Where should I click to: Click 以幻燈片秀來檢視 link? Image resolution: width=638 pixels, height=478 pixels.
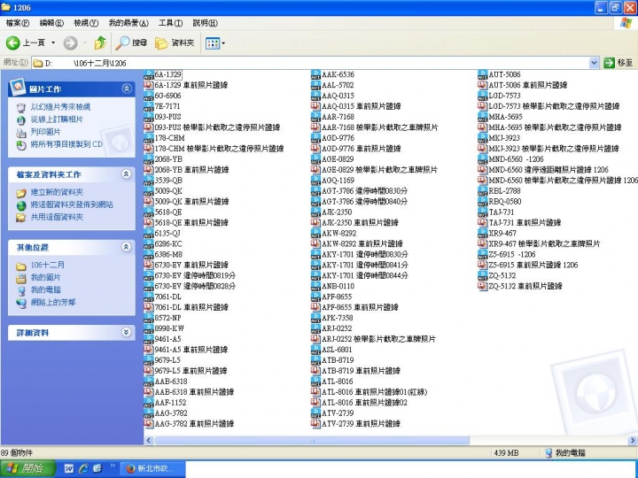pyautogui.click(x=60, y=107)
